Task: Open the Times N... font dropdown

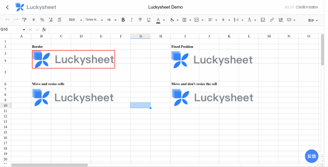Action: 94,20
